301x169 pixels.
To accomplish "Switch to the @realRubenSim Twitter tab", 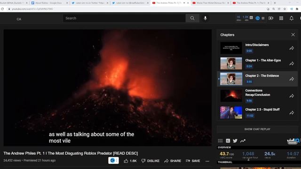I will [130, 3].
